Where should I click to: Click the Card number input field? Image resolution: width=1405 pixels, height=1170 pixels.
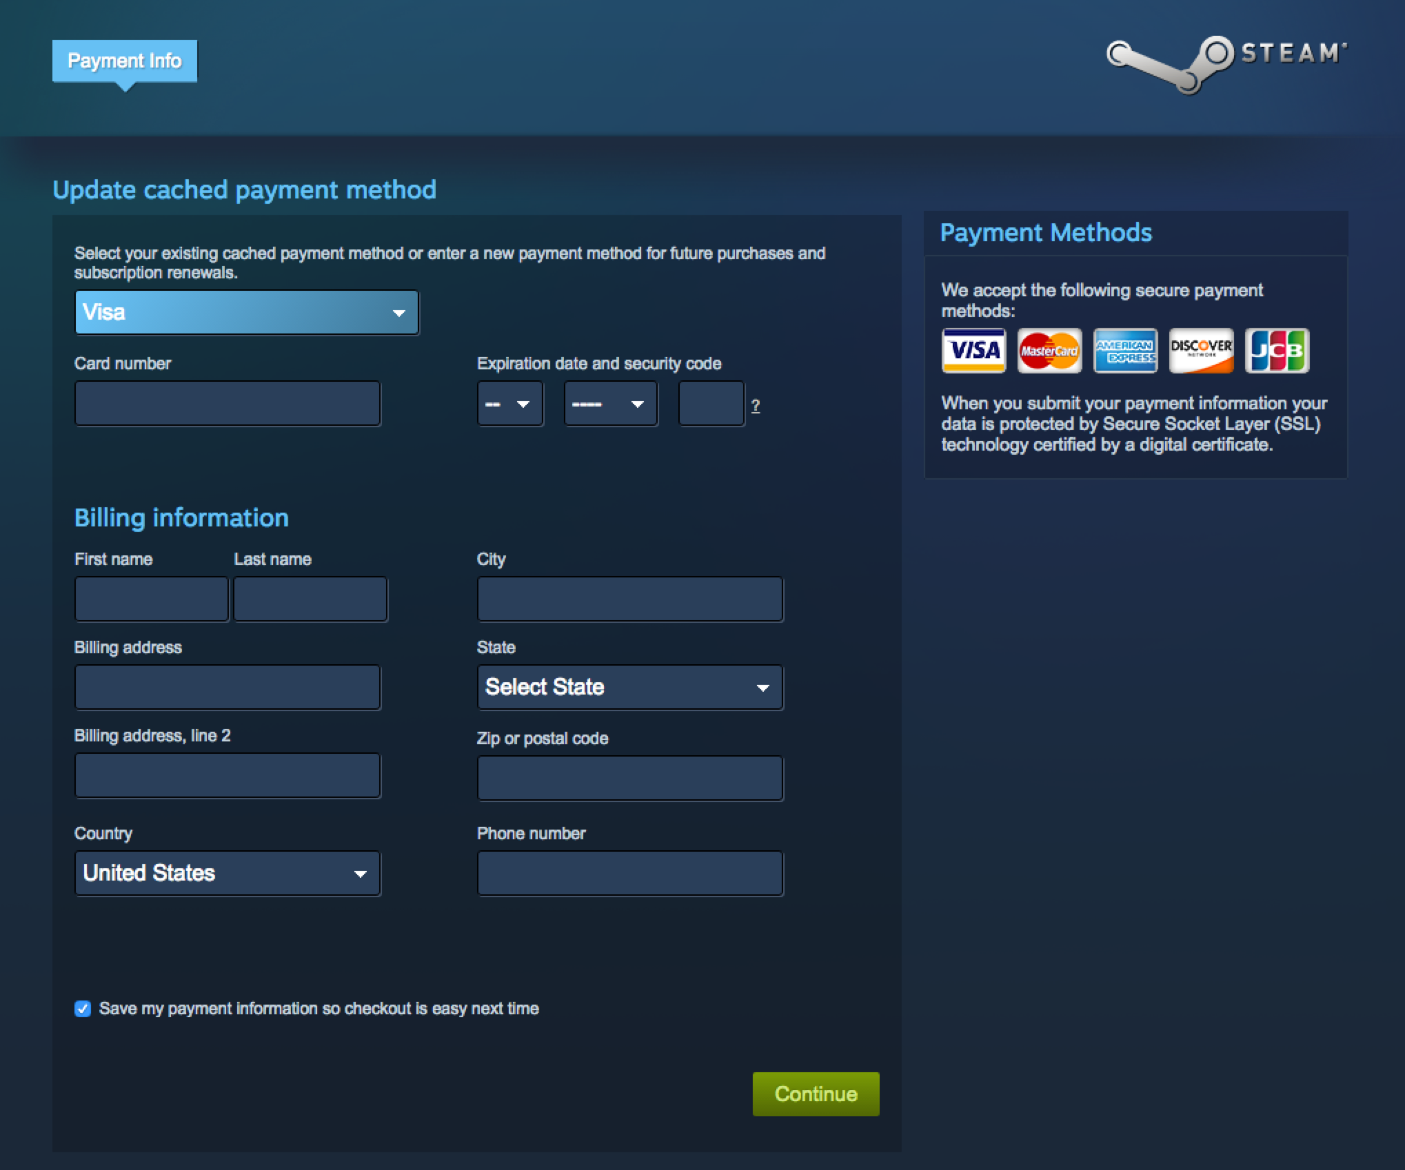click(x=228, y=404)
